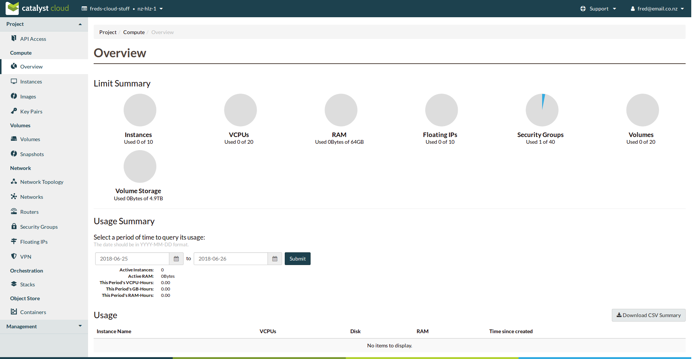695x359 pixels.
Task: Click the Volumes drive icon in sidebar
Action: 14,139
